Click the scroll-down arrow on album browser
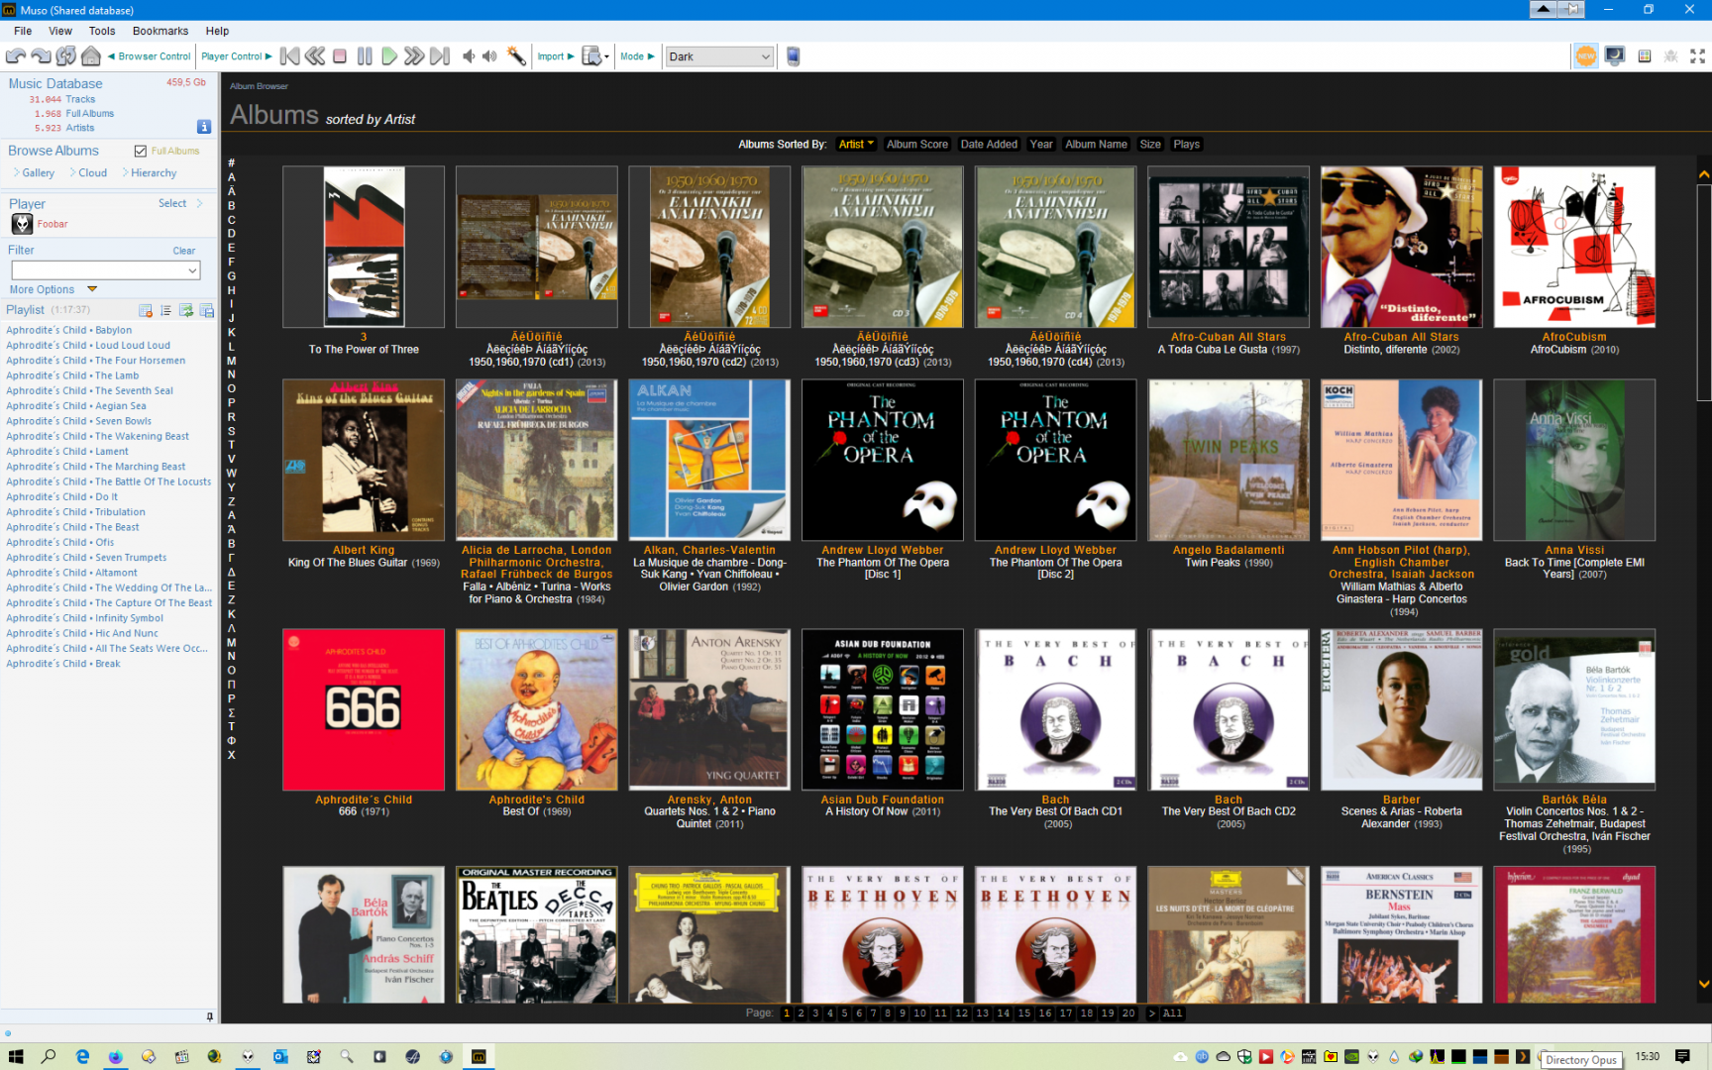This screenshot has width=1712, height=1070. click(x=1704, y=984)
